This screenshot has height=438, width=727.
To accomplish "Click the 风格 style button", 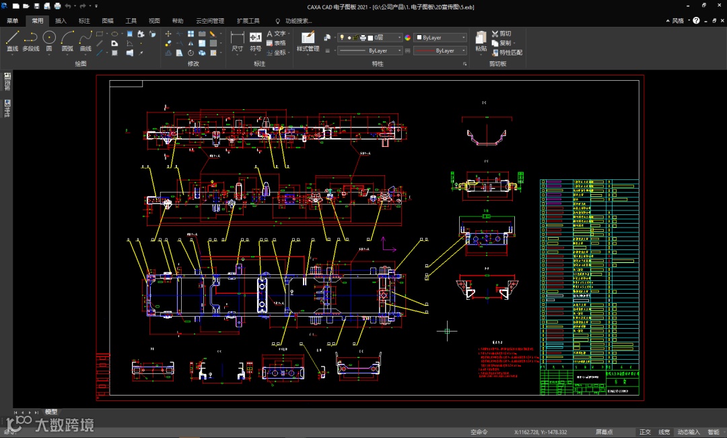I will pos(677,21).
